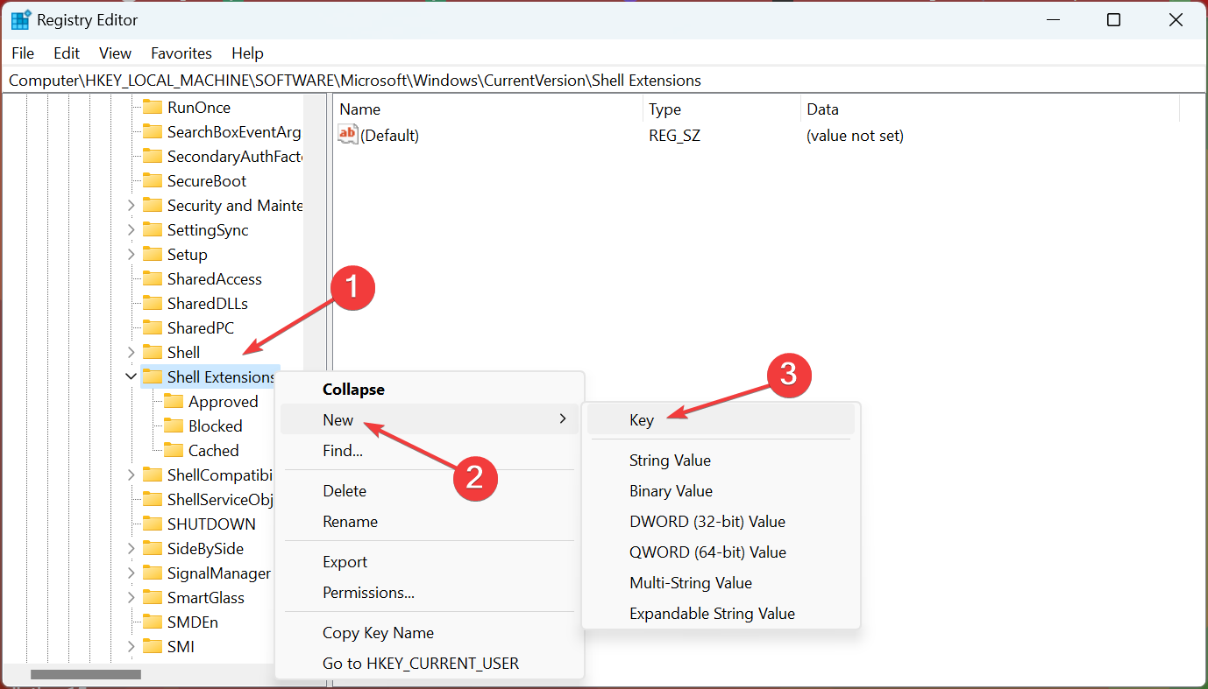Image resolution: width=1208 pixels, height=689 pixels.
Task: Expand the ShellCompatibility key
Action: (x=131, y=475)
